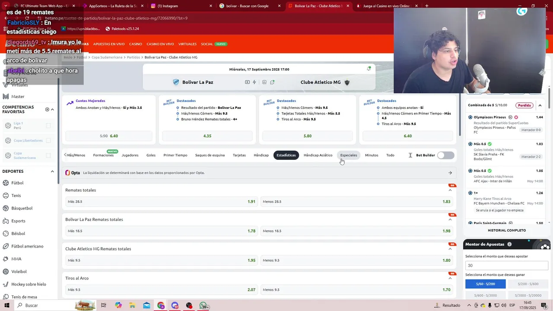Open the chat bubble icon in match header
Screen dimensions: 553x311
pos(272,82)
